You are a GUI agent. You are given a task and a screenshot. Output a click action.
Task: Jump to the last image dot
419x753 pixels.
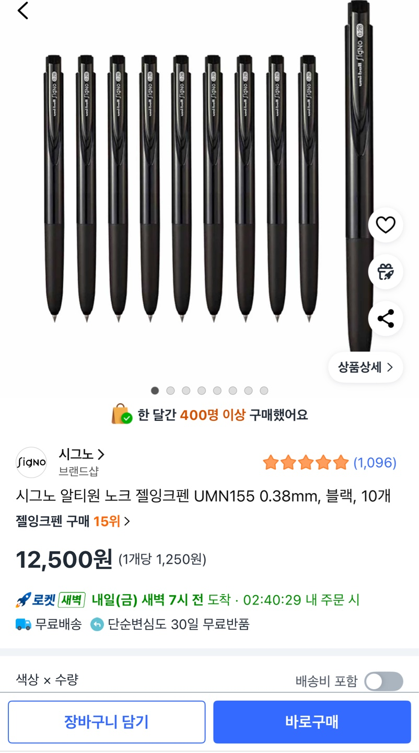click(x=264, y=391)
